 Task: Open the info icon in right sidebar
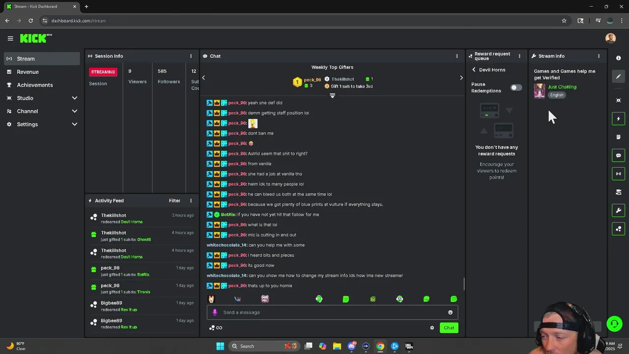pyautogui.click(x=618, y=58)
